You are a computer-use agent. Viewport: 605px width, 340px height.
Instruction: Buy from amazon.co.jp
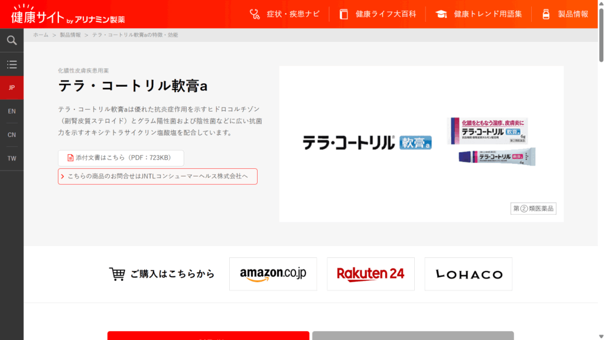click(x=273, y=274)
